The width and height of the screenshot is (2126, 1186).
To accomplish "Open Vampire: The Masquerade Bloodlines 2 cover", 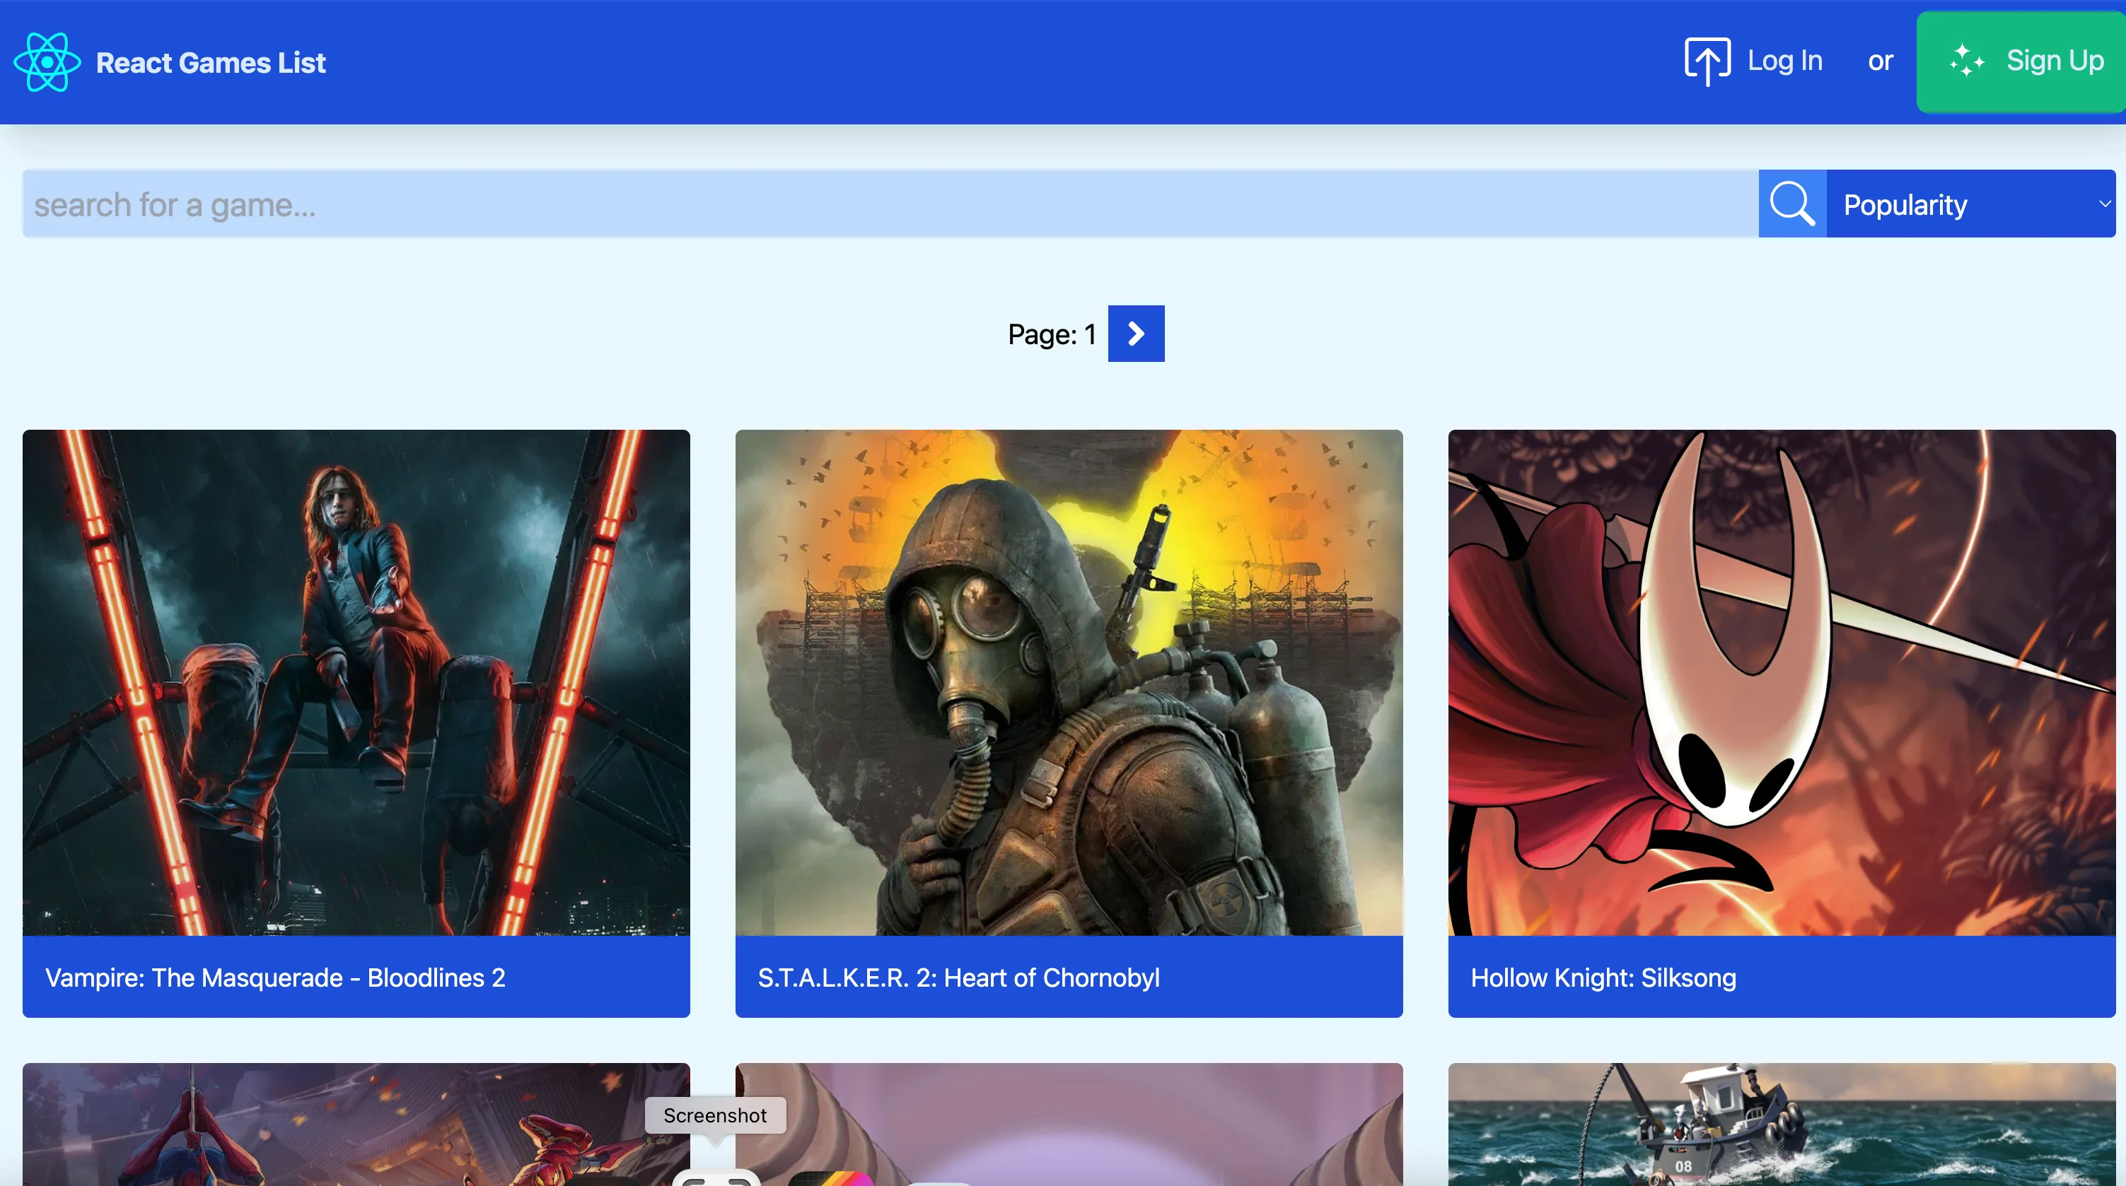I will point(356,682).
